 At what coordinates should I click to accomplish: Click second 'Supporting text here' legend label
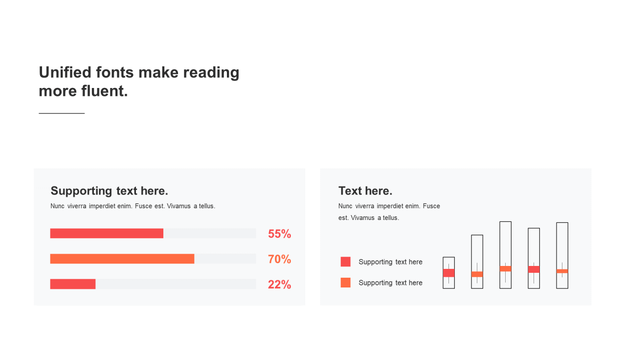click(390, 283)
